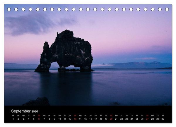Select date 5 in the calendar row
176x127 pixels.
(34, 119)
